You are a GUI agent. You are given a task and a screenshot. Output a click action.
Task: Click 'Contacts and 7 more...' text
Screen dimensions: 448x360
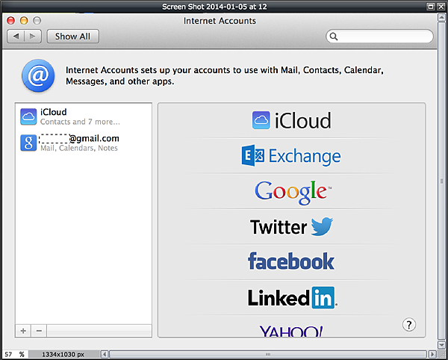click(80, 122)
